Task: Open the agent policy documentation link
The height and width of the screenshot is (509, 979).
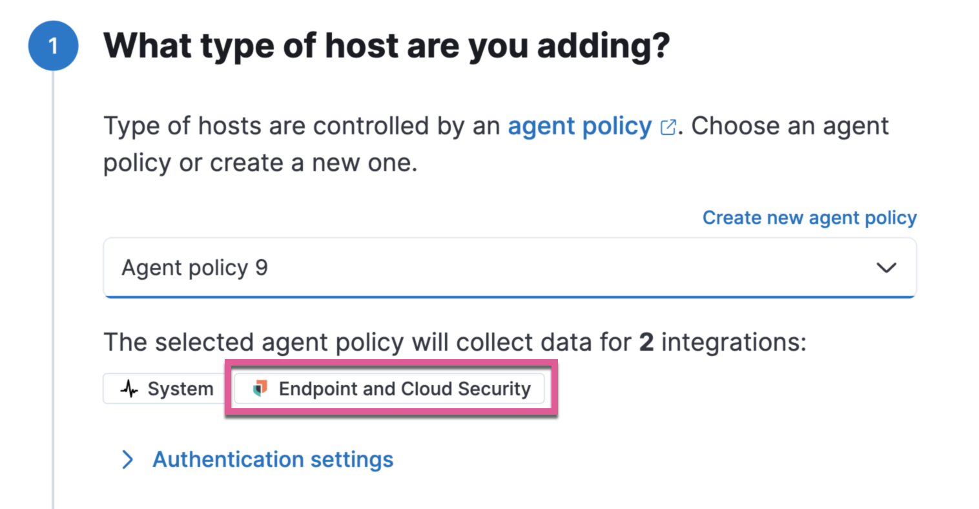Action: click(x=579, y=126)
